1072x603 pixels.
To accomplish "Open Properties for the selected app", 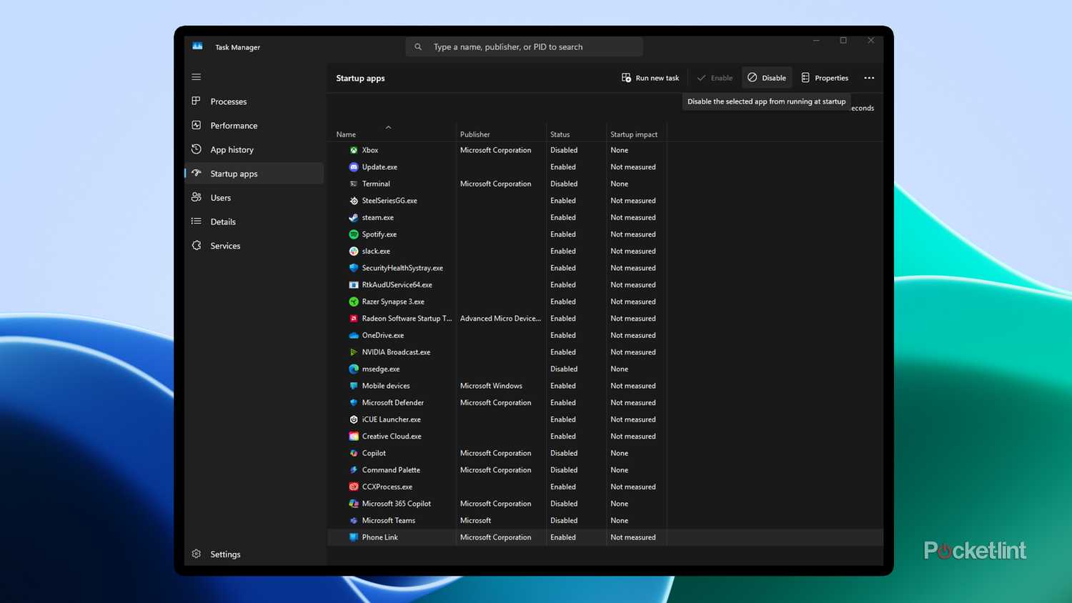I will coord(824,77).
